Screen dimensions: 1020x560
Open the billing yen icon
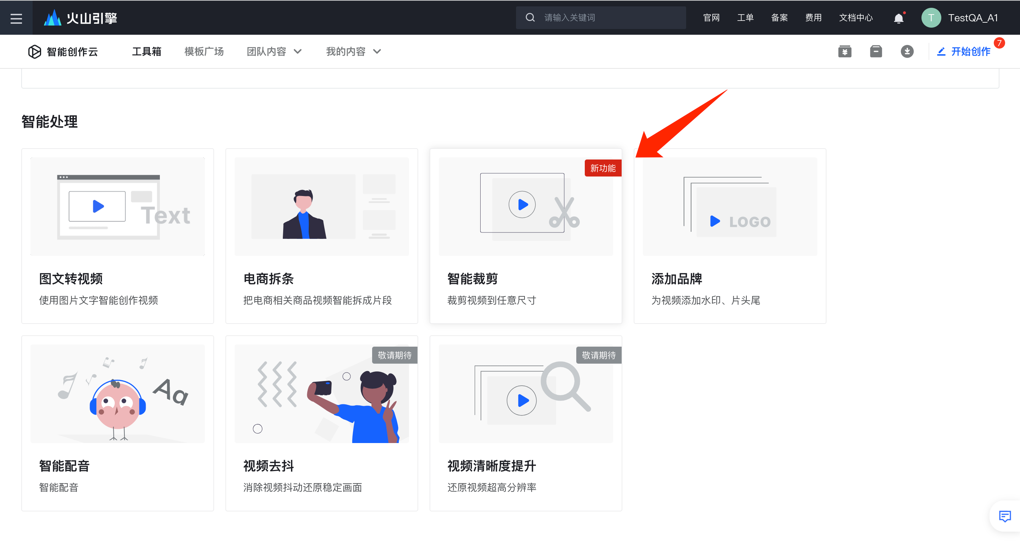(845, 51)
